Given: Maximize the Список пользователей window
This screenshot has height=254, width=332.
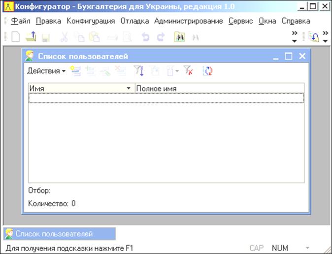Looking at the screenshot, I should [x=288, y=56].
